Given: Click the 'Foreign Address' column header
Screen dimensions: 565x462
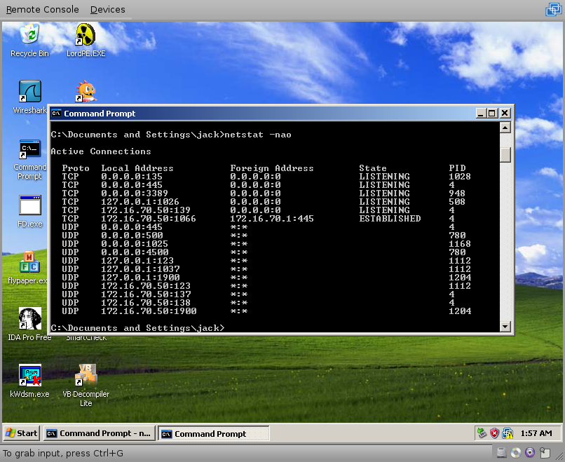Looking at the screenshot, I should [x=272, y=168].
